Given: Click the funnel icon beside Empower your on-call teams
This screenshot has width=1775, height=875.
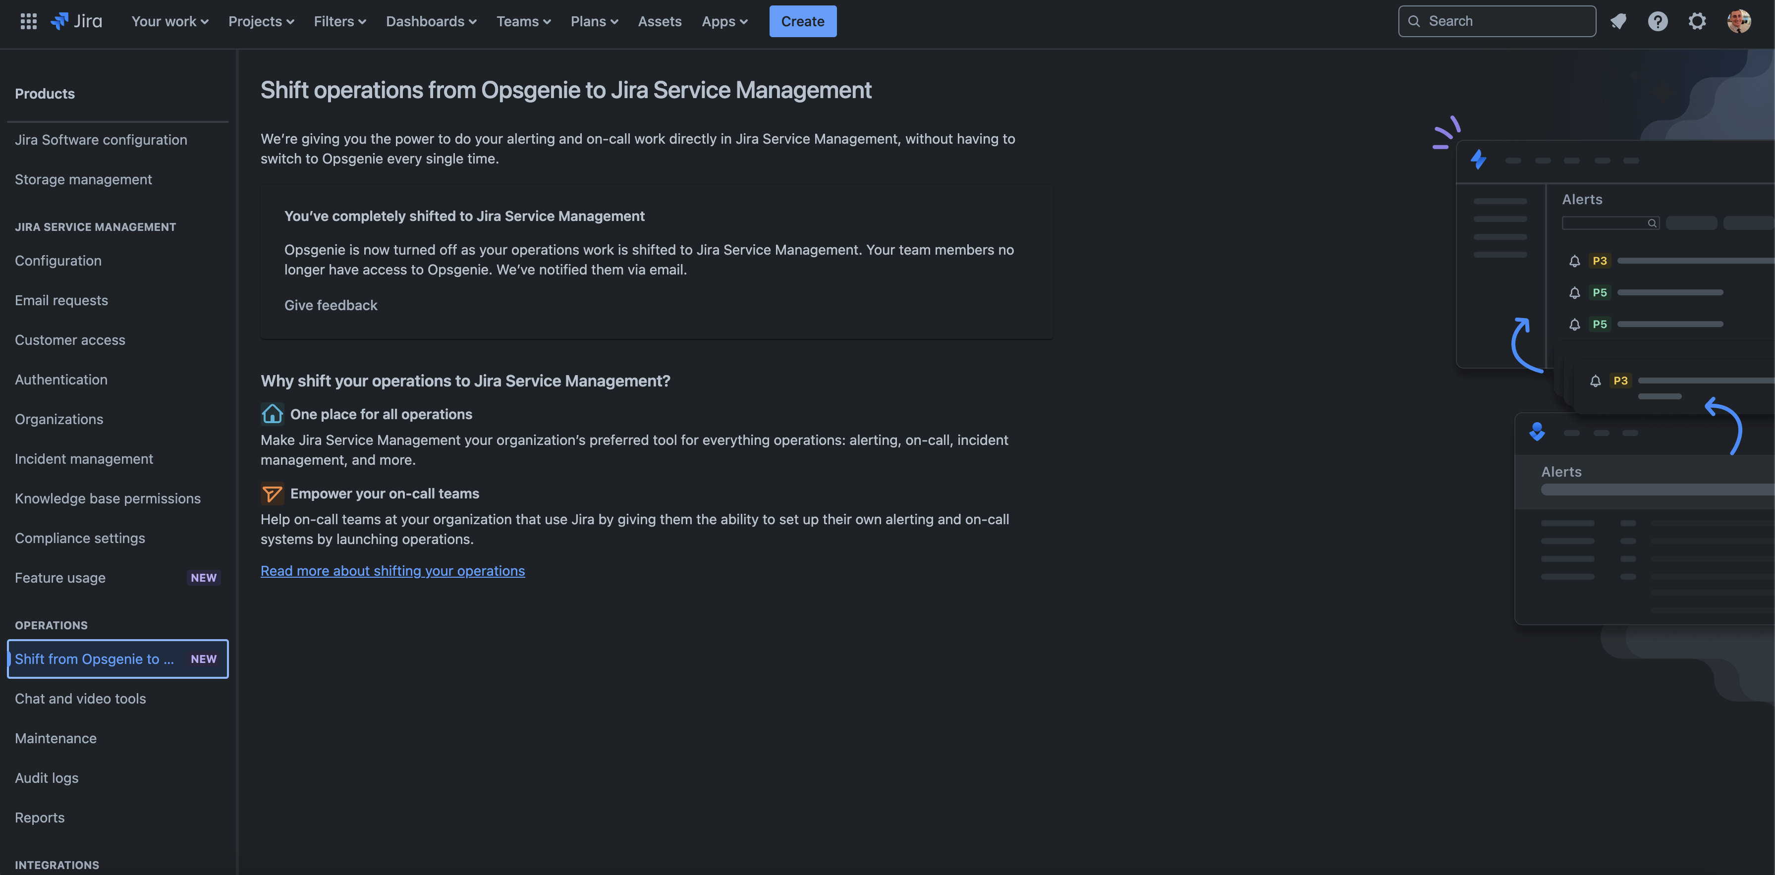Looking at the screenshot, I should point(272,493).
